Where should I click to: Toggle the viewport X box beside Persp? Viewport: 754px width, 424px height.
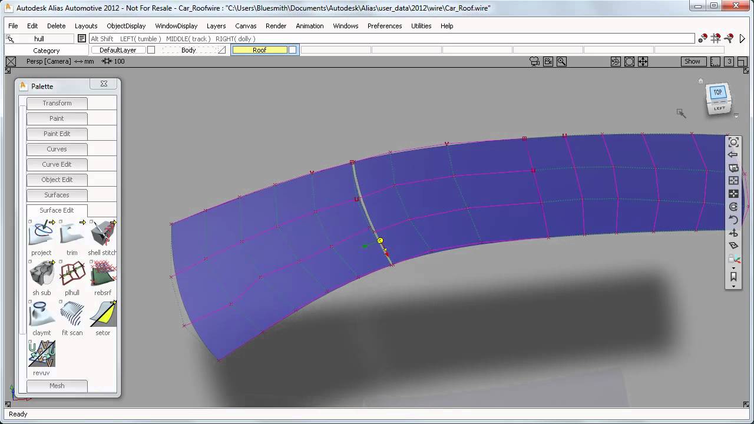click(10, 61)
